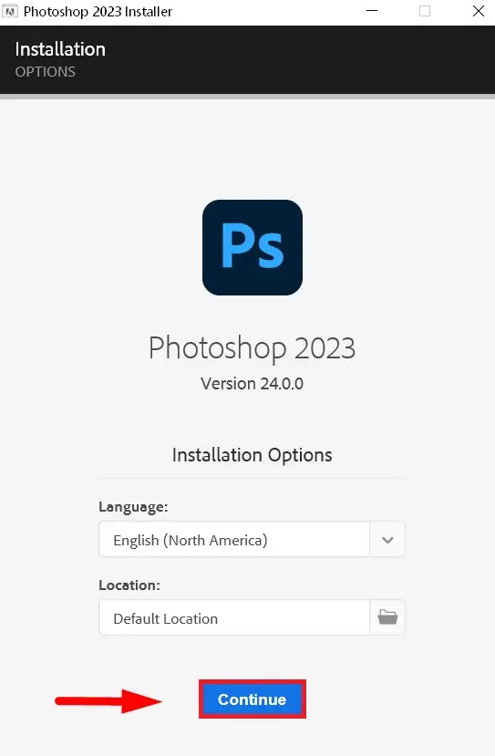Click the blue Continue button
Image resolution: width=495 pixels, height=756 pixels.
(253, 699)
